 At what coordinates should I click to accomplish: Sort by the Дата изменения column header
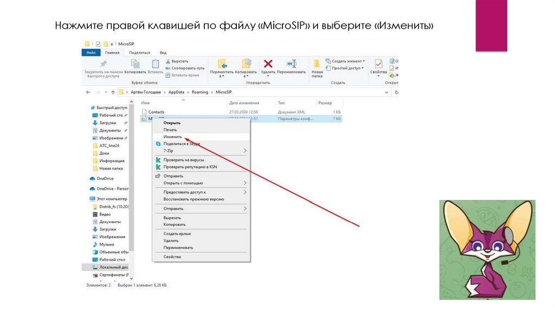[244, 103]
